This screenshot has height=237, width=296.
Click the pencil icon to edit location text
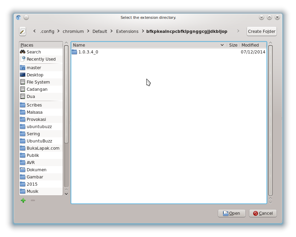coord(22,31)
